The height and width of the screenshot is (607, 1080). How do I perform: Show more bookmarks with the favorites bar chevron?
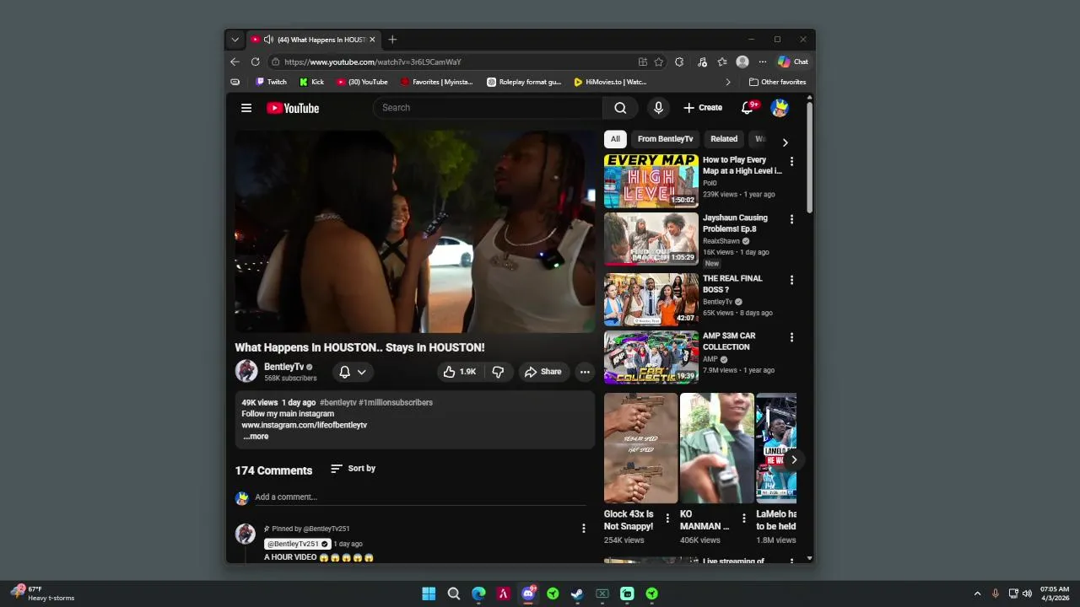coord(728,82)
